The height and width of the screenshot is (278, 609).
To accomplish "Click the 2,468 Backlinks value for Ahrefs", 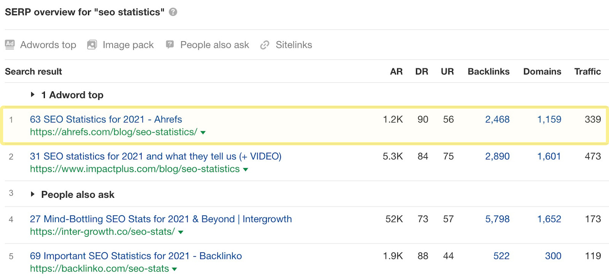I will 497,119.
